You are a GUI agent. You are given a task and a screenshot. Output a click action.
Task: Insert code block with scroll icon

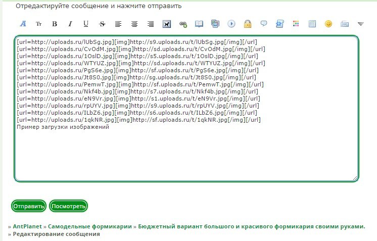tap(280, 24)
